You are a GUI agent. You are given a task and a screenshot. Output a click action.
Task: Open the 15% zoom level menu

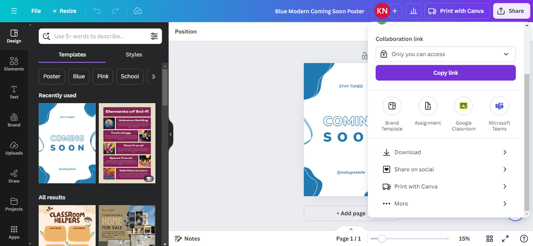(x=464, y=239)
